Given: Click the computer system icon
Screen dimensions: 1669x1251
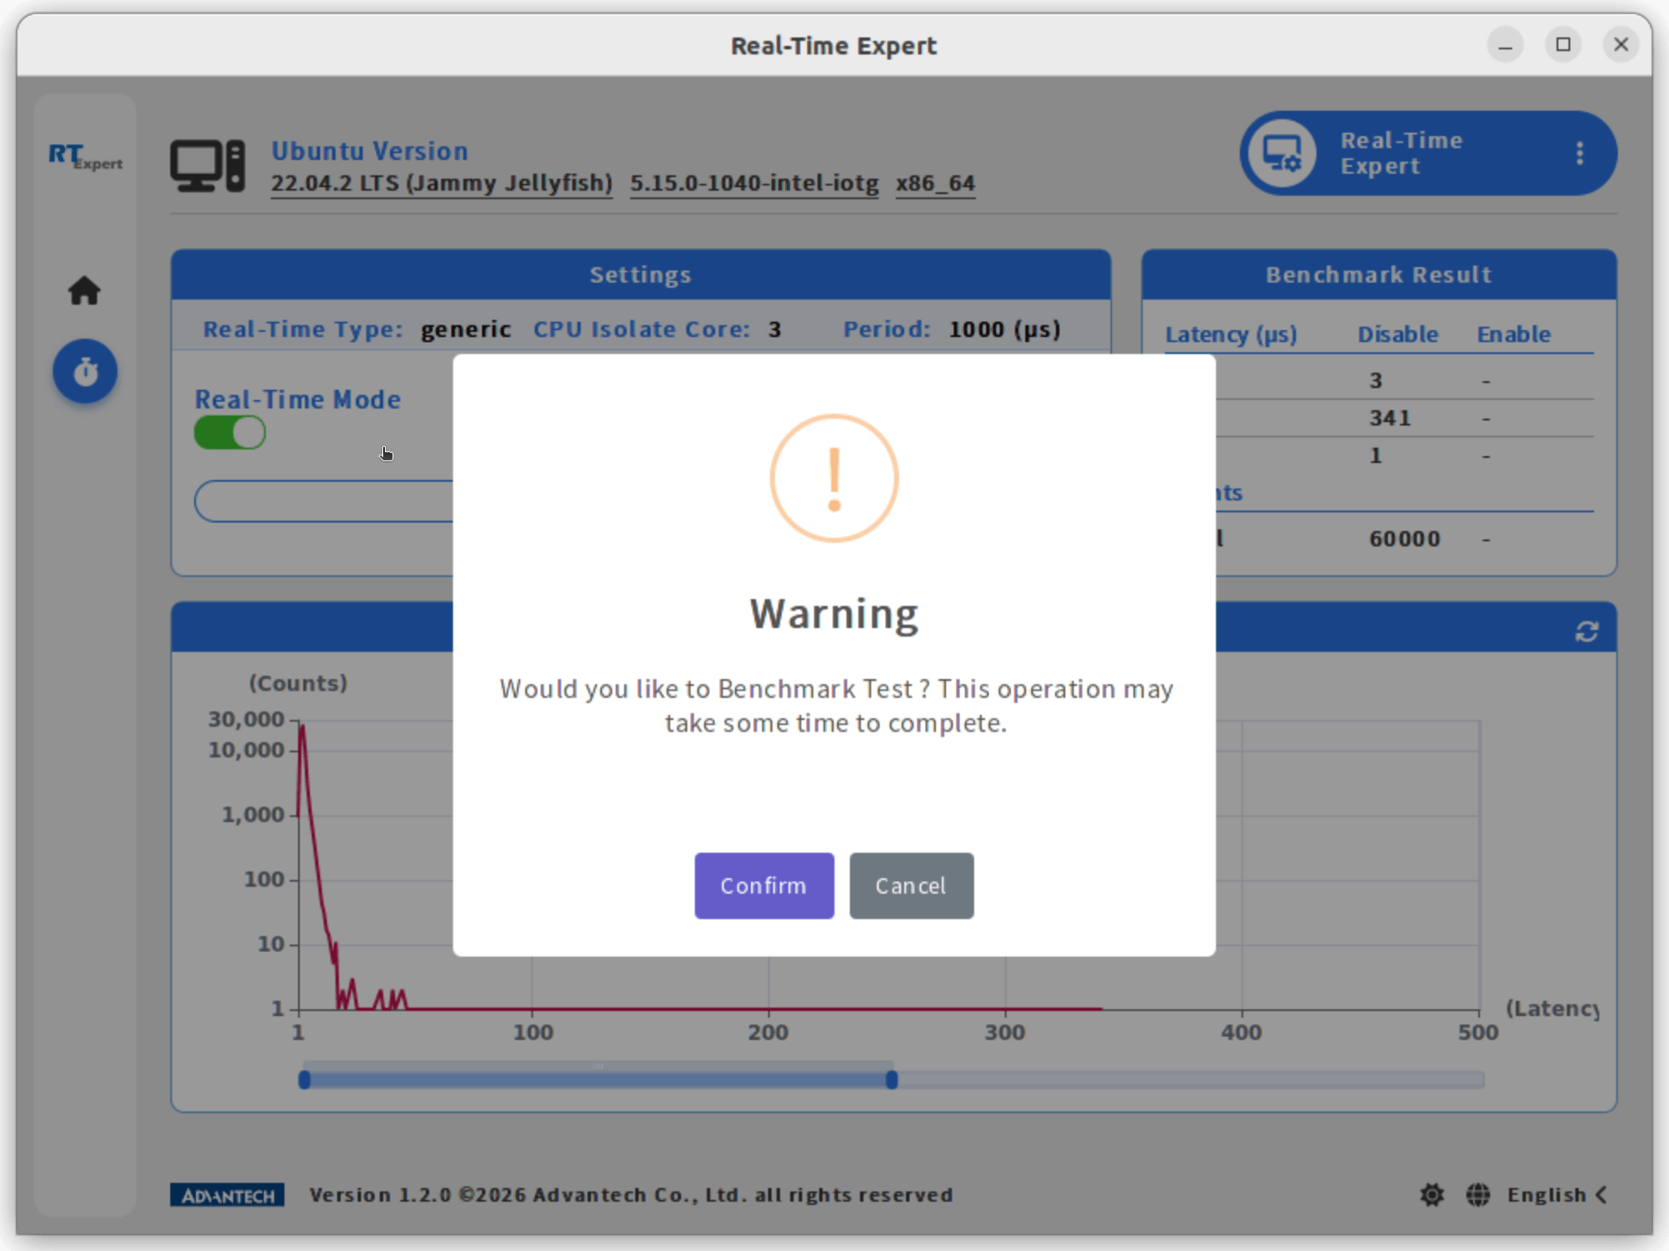Looking at the screenshot, I should 208,166.
